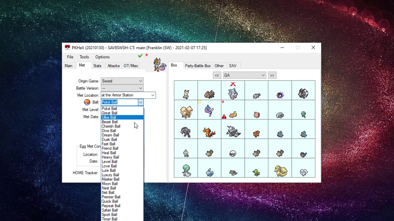This screenshot has width=394, height=221.
Task: Select the Gastly sprite in the box
Action: click(x=280, y=95)
